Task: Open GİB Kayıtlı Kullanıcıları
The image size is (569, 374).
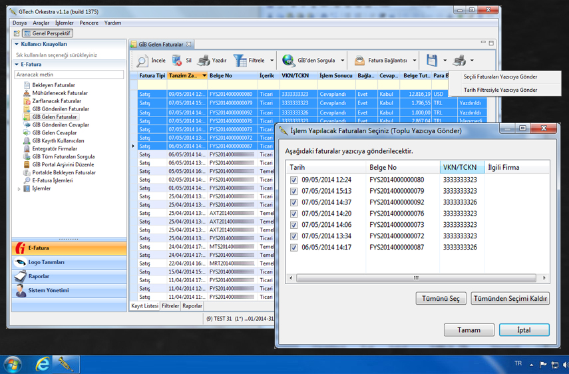Action: 58,140
